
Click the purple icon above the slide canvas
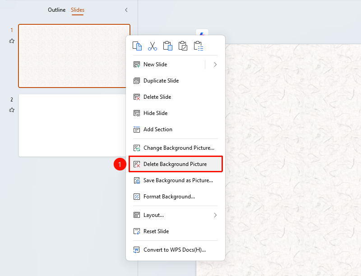202,33
